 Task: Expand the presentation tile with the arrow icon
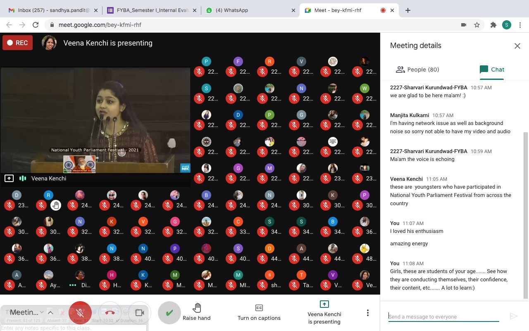(9, 178)
